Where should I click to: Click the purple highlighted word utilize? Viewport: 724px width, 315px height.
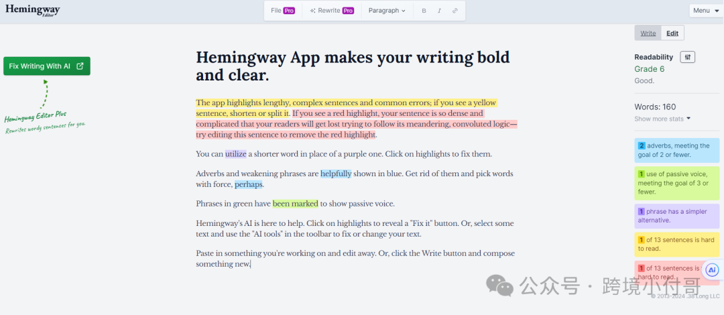tap(236, 153)
